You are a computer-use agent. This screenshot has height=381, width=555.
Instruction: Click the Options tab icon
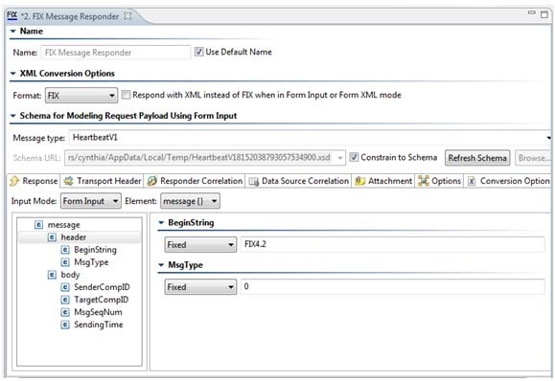tap(424, 181)
